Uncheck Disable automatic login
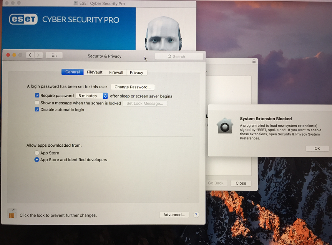 pyautogui.click(x=37, y=109)
